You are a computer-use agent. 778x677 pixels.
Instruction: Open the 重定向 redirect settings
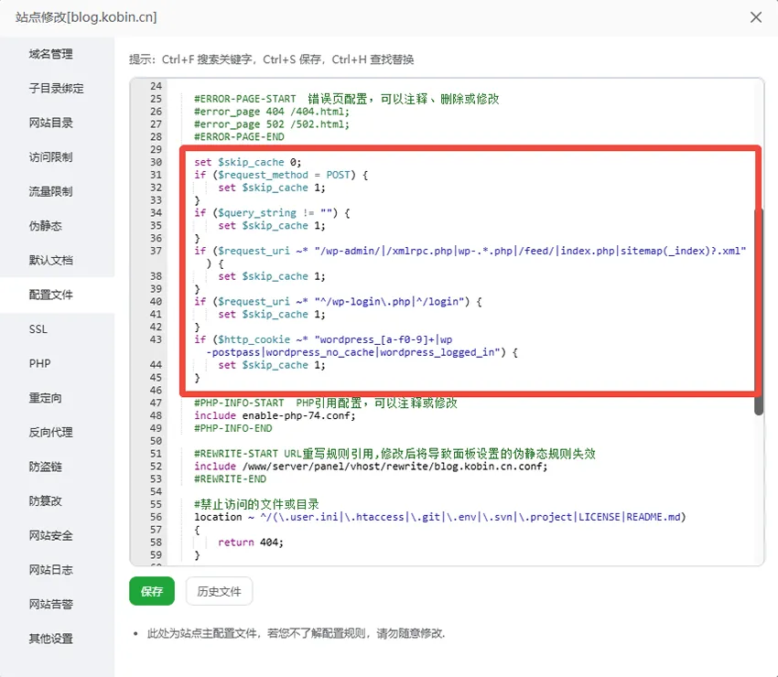click(47, 397)
